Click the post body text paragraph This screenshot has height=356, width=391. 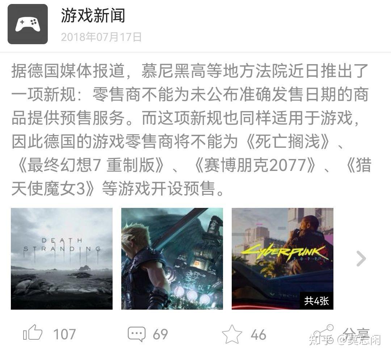(192, 130)
